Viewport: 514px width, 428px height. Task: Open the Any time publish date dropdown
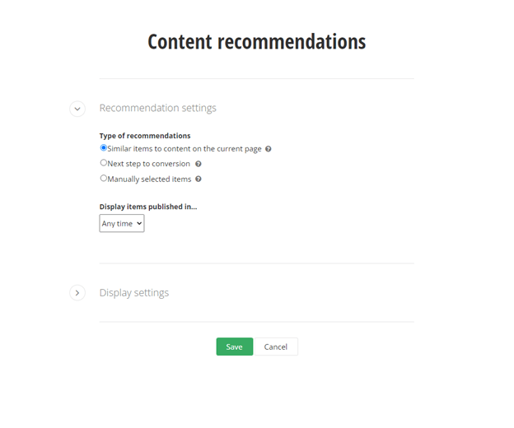(x=121, y=223)
